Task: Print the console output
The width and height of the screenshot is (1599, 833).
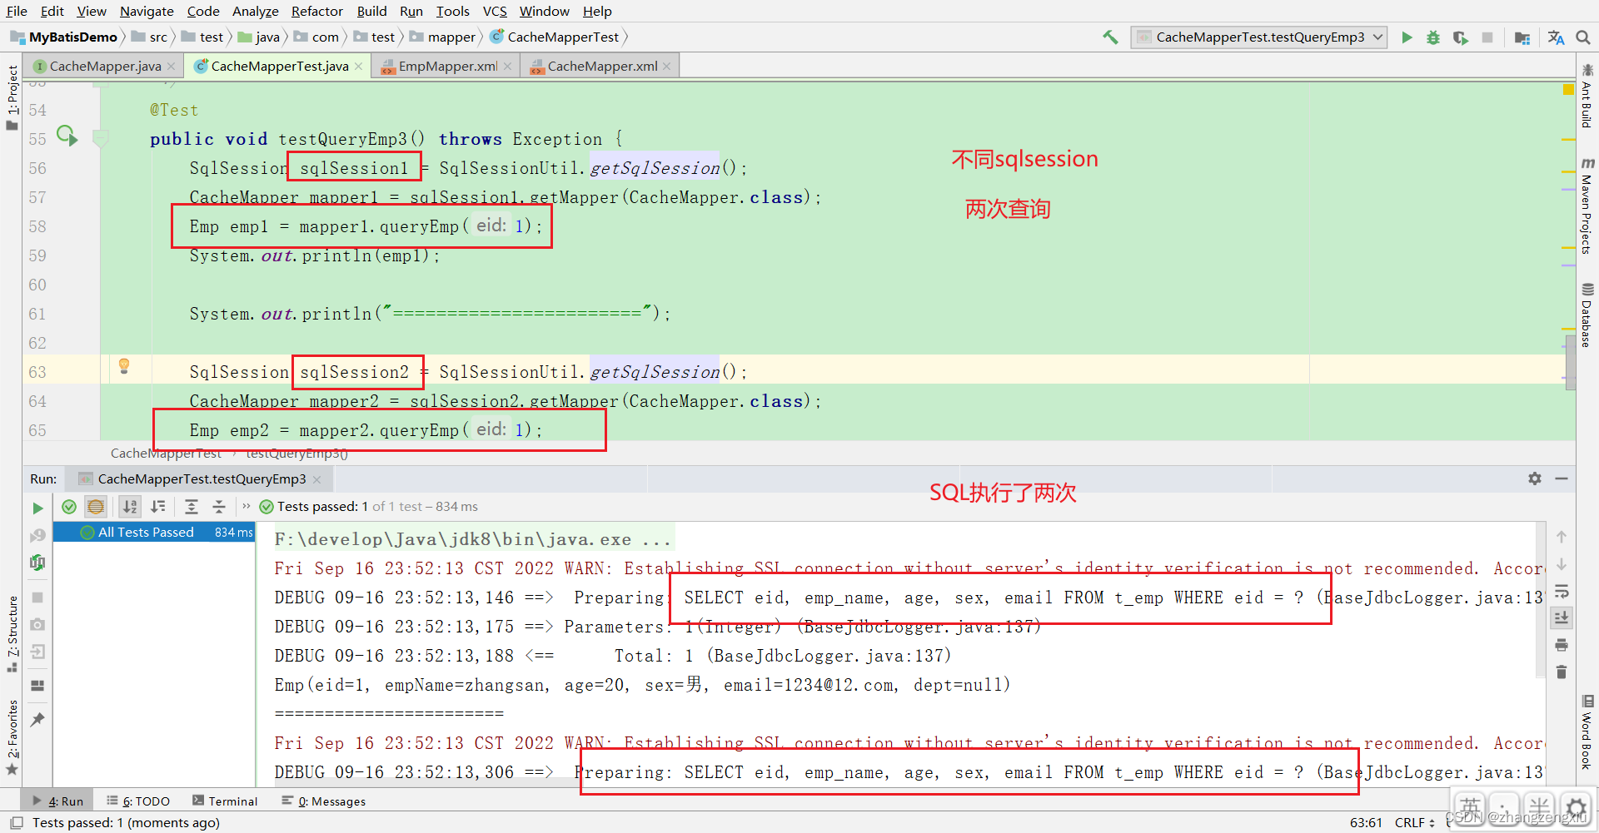Action: 1562,645
